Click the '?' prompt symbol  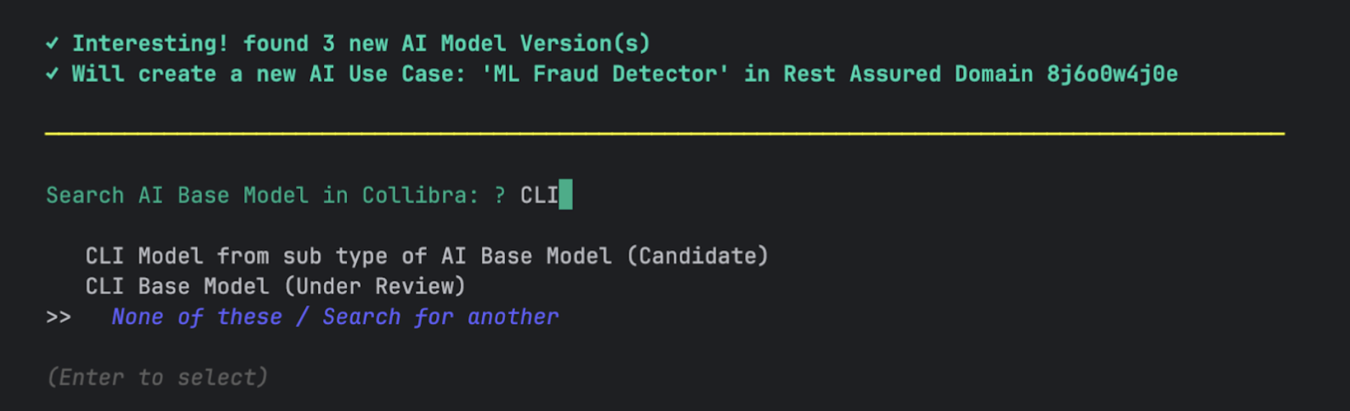pyautogui.click(x=499, y=195)
